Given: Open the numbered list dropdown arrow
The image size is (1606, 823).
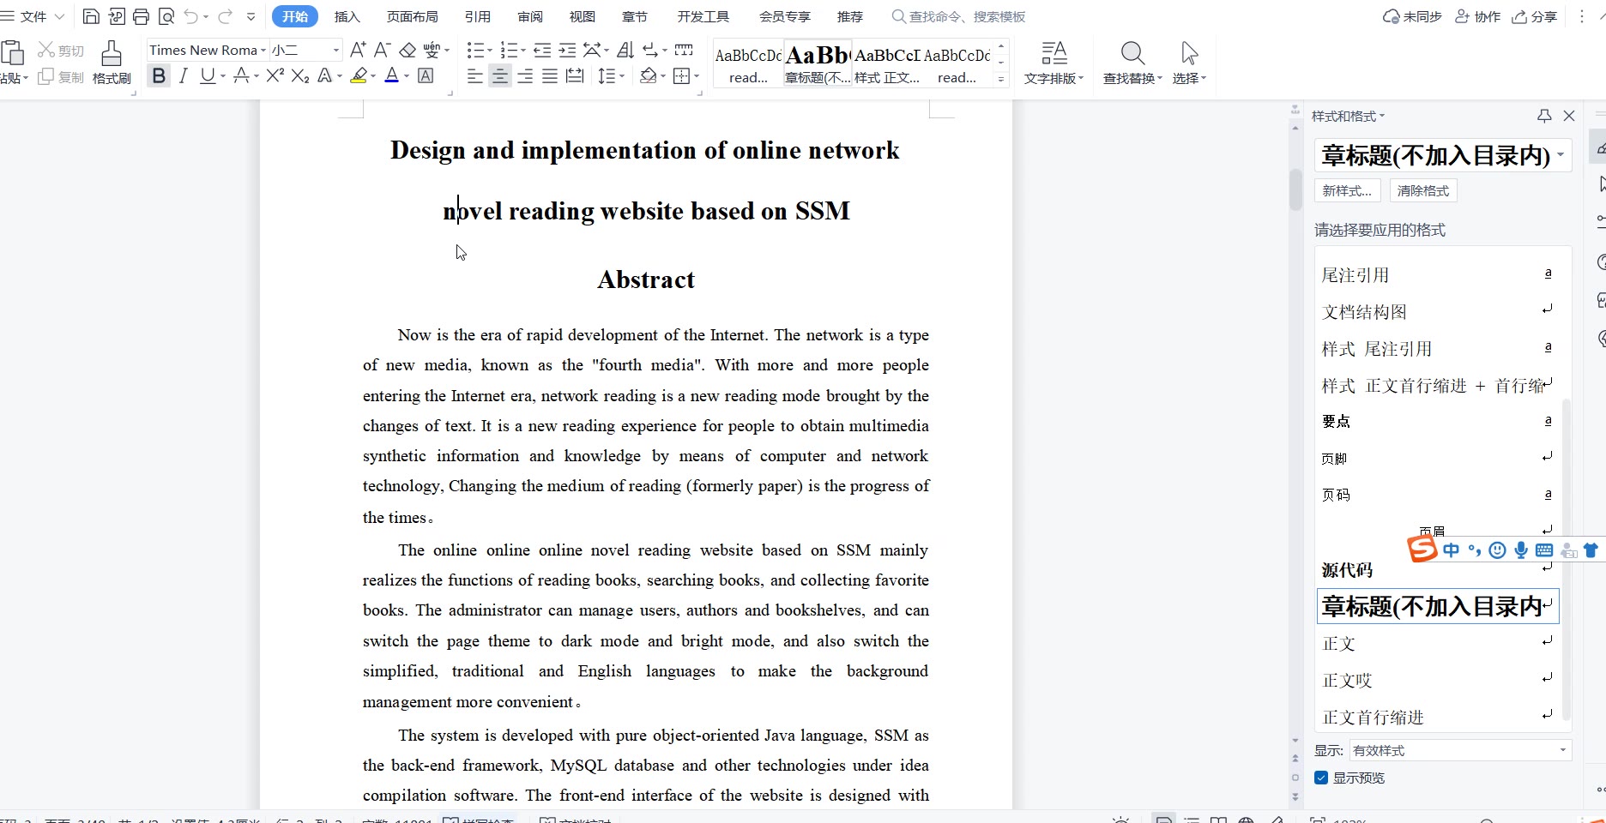Looking at the screenshot, I should [523, 51].
